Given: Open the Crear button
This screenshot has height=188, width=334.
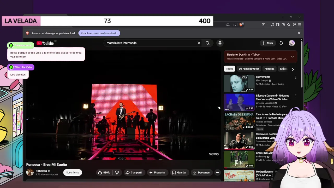Looking at the screenshot, I should coord(267,43).
